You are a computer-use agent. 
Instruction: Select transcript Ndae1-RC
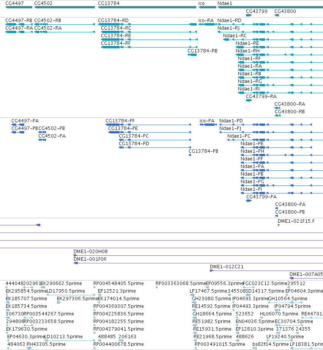pyautogui.click(x=235, y=36)
